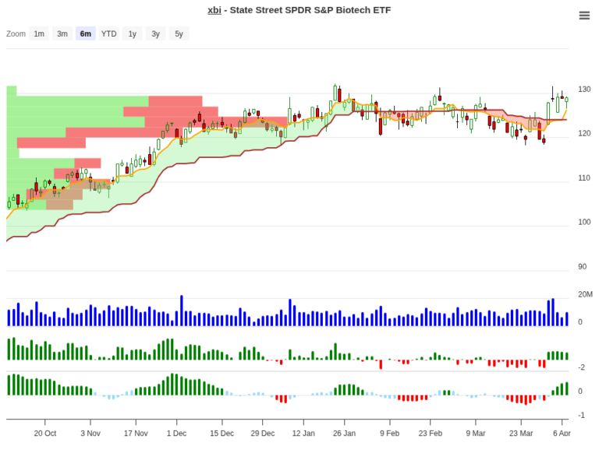Click the 100 price axis label
The width and height of the screenshot is (599, 453).
pyautogui.click(x=584, y=222)
